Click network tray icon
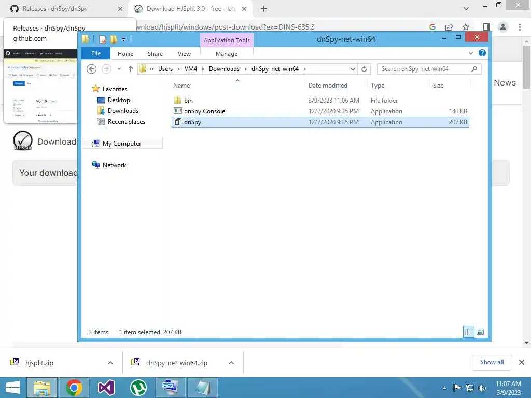This screenshot has width=531, height=398. click(x=470, y=388)
